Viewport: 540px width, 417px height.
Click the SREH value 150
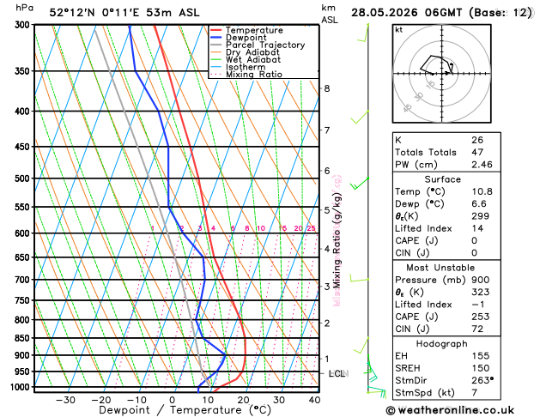click(x=480, y=368)
